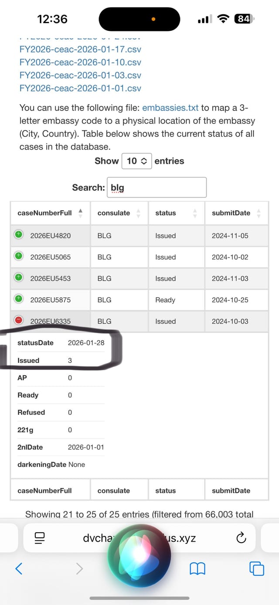Expand details for row 2026EU4820
The height and width of the screenshot is (605, 279).
(x=18, y=235)
